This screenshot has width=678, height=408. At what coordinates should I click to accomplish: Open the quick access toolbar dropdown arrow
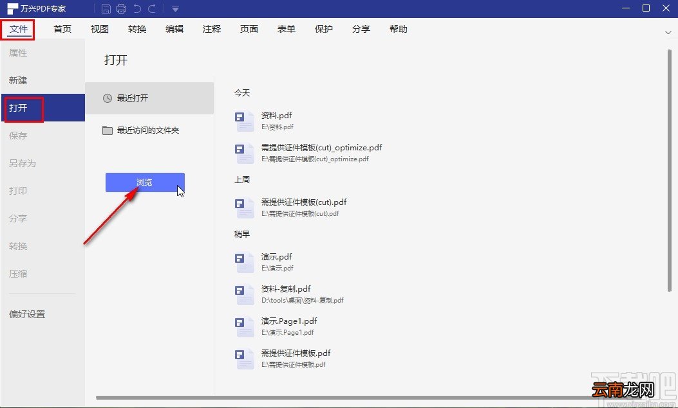click(x=175, y=8)
